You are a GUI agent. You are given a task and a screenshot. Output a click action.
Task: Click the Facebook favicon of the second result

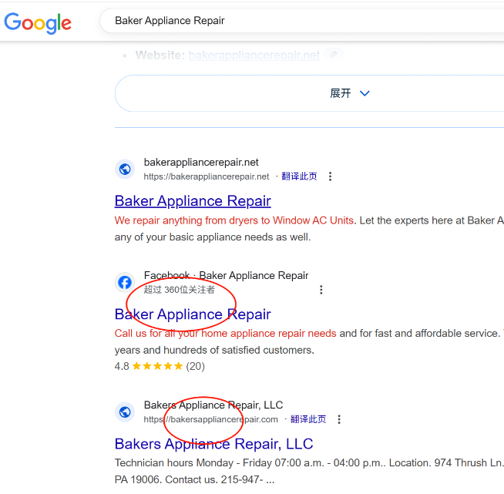(x=125, y=283)
